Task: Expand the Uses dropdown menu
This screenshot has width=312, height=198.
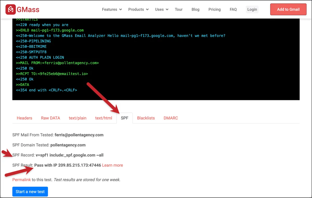Action: click(162, 9)
